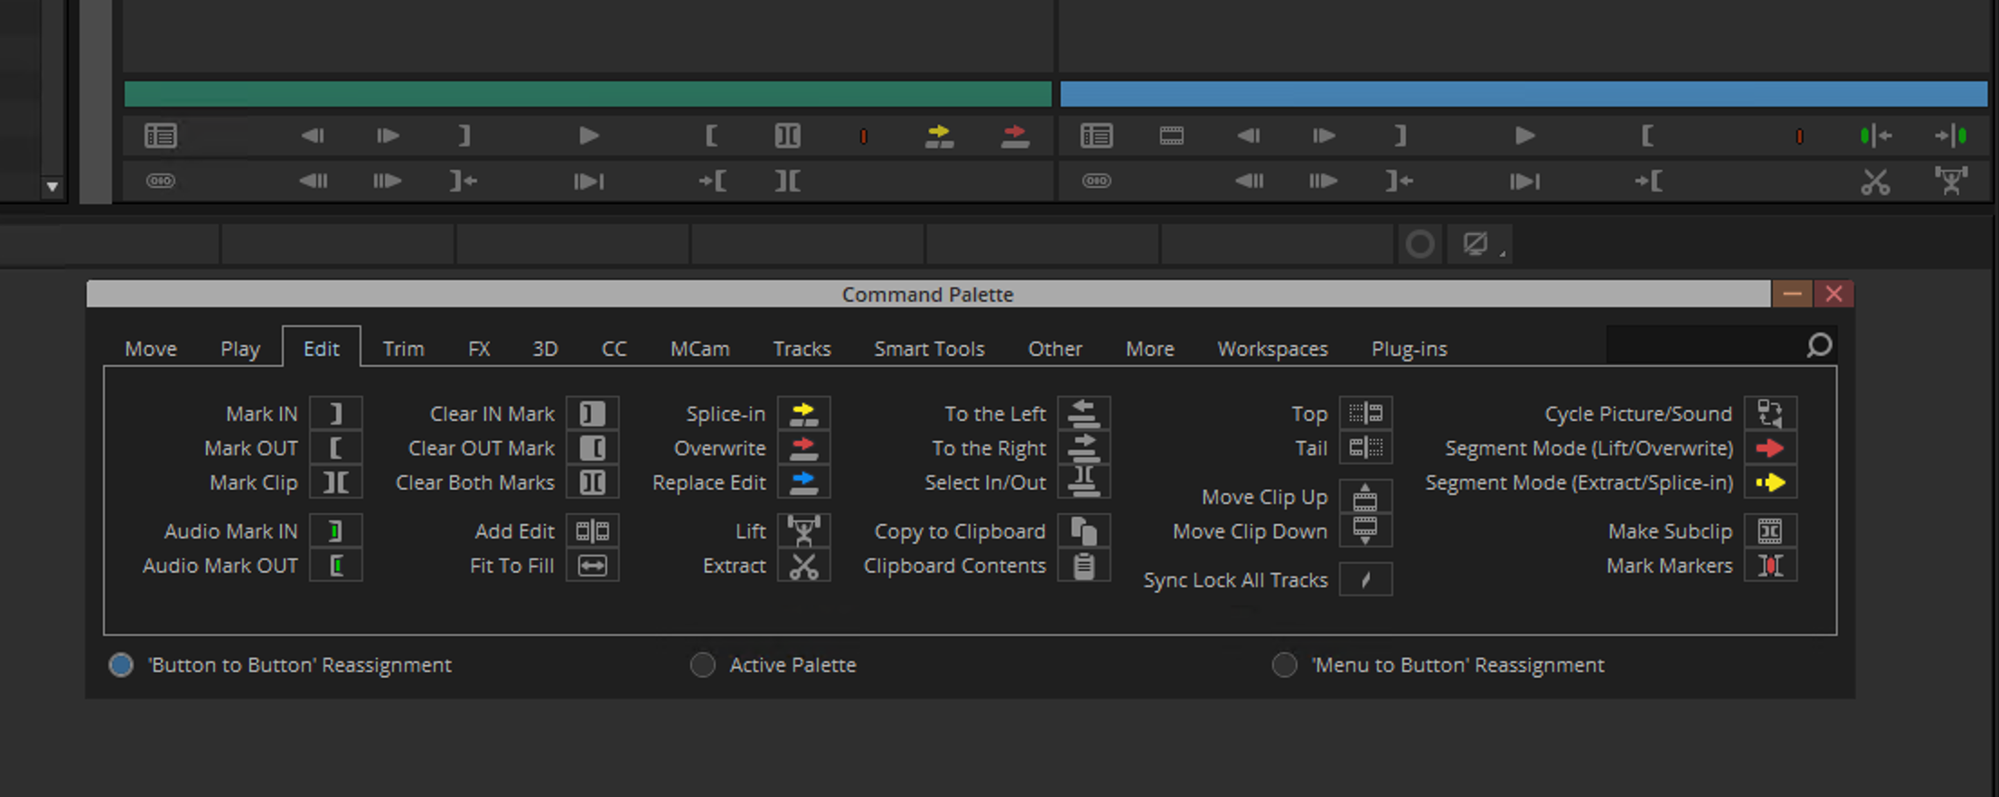
Task: Click the Splice-in yellow arrow icon in palette
Action: pos(803,414)
